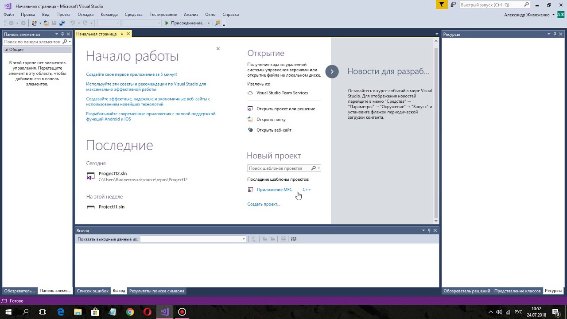567x319 pixels.
Task: Close the Начало работы section with its X
Action: (218, 49)
